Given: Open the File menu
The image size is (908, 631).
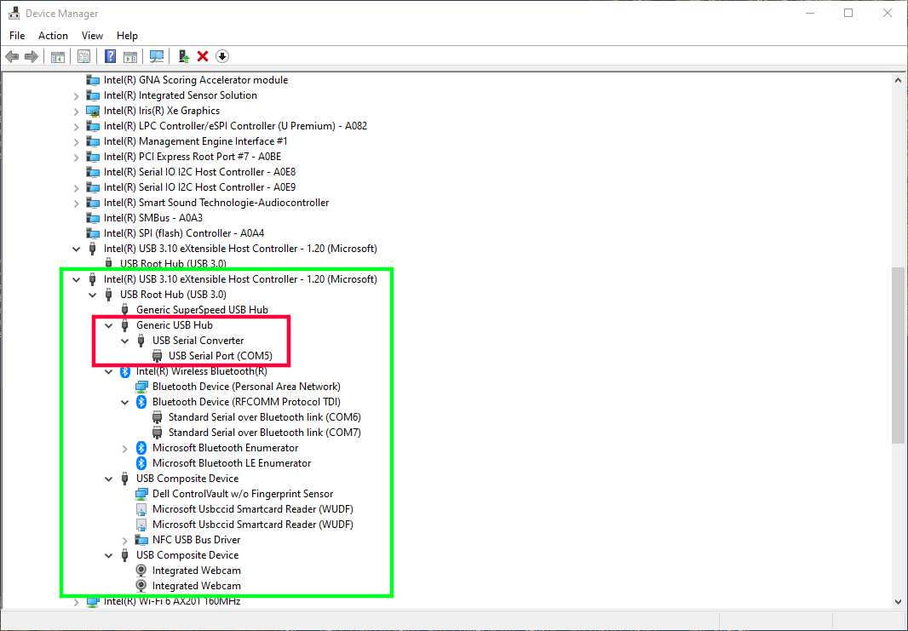Looking at the screenshot, I should [16, 35].
